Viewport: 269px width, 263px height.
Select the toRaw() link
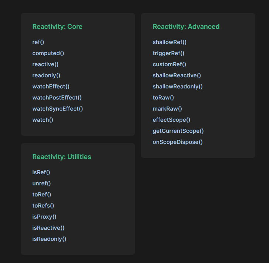[x=163, y=98]
